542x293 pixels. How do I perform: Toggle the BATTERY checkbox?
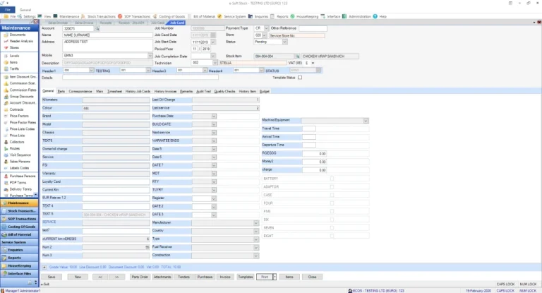(x=332, y=179)
